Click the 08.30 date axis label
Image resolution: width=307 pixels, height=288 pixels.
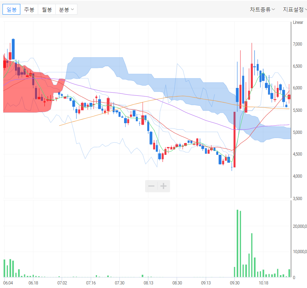coord(177,283)
